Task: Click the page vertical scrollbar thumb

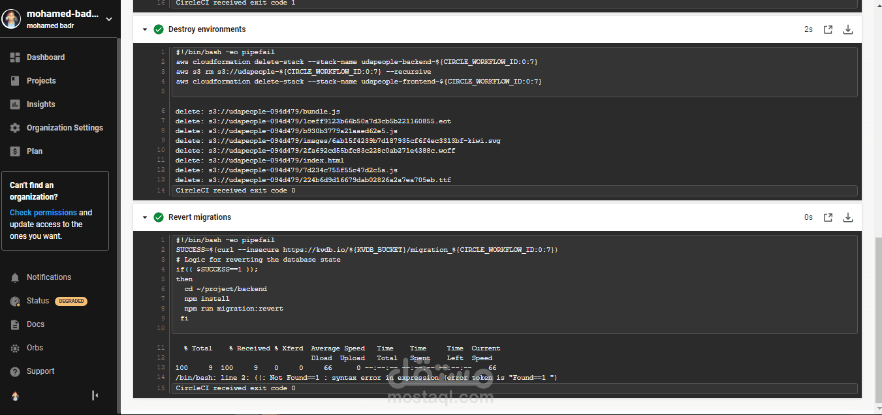Action: coord(878,320)
